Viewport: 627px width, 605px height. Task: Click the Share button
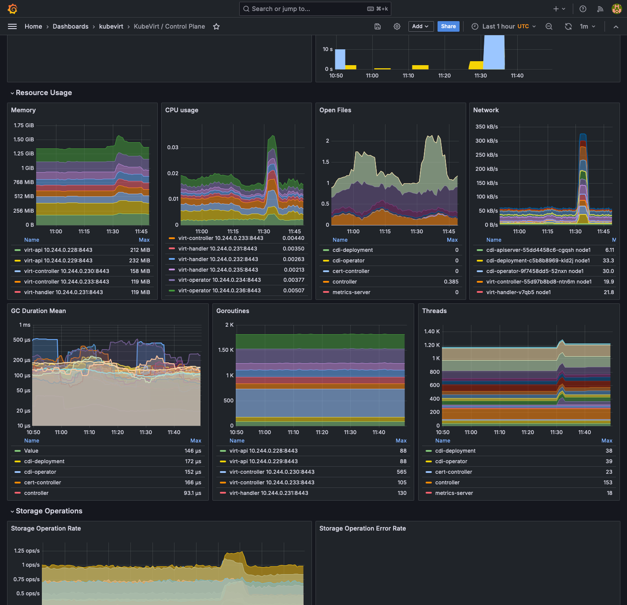(449, 26)
